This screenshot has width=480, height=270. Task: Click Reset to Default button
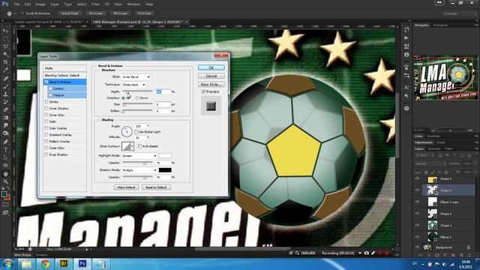point(156,187)
